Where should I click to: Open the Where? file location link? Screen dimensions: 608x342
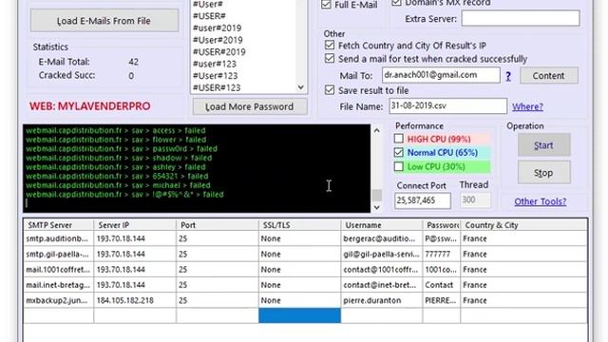tap(527, 106)
